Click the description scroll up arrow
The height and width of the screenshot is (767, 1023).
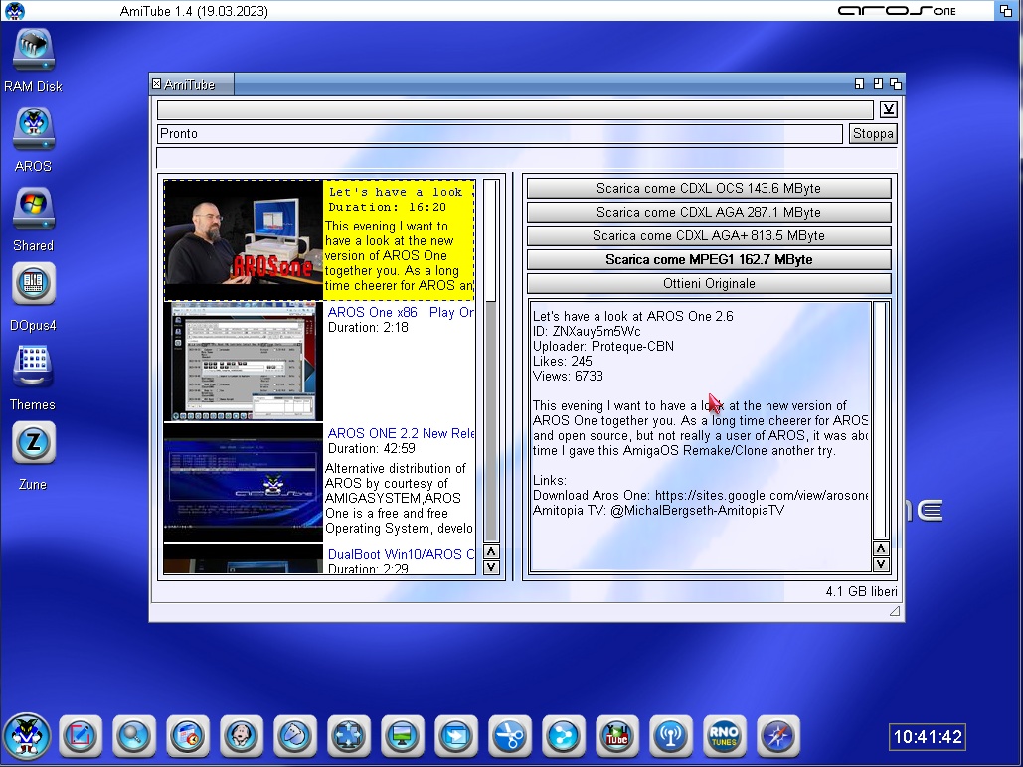click(881, 549)
